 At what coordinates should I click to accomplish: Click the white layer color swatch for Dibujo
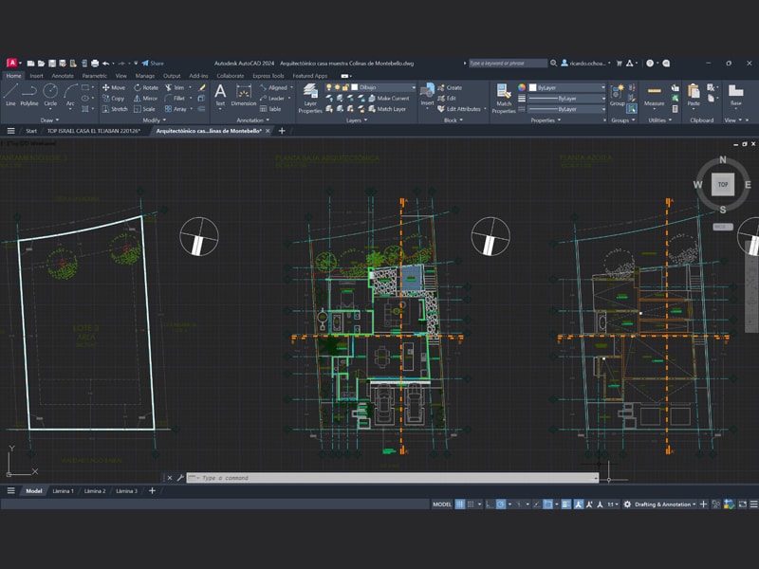coord(354,87)
